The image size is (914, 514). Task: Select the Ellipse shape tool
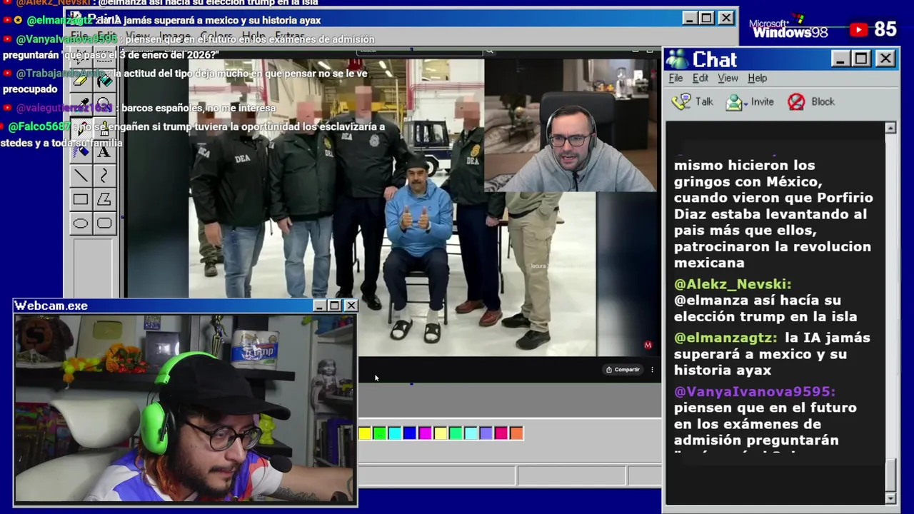[x=81, y=223]
